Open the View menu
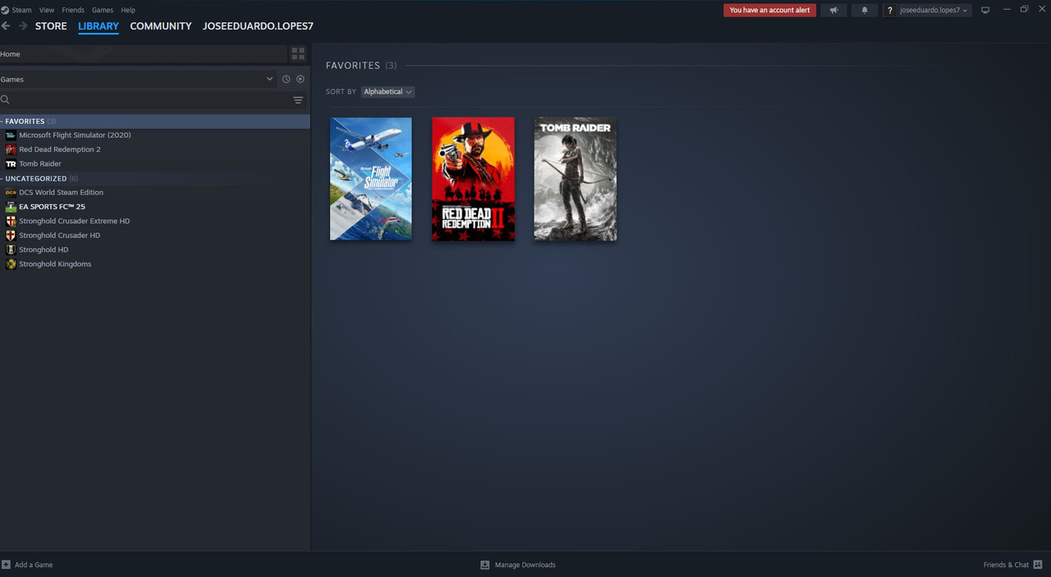Image resolution: width=1051 pixels, height=577 pixels. [47, 10]
